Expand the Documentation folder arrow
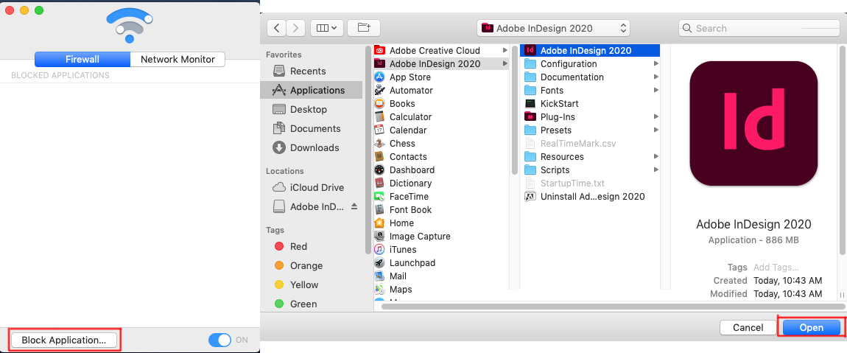This screenshot has width=847, height=353. pos(656,77)
